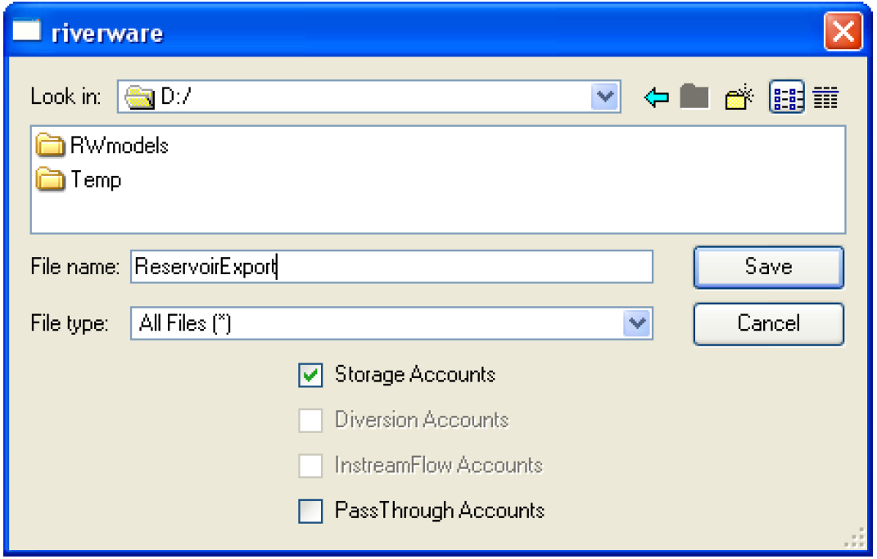The height and width of the screenshot is (559, 877).
Task: Go up to the parent directory folder icon
Action: tap(694, 97)
